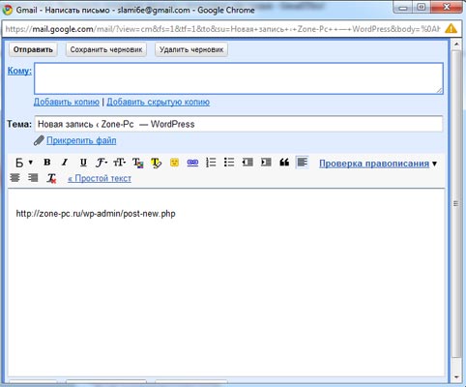Insert a hyperlink with link icon
This screenshot has height=387, width=466.
tap(192, 163)
